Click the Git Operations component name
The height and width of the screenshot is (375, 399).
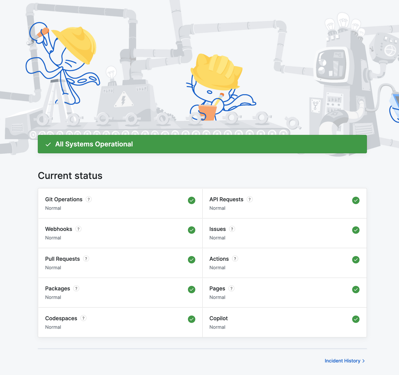[64, 199]
